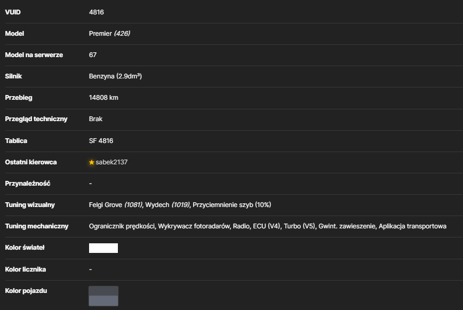This screenshot has height=310, width=463.
Task: Click the Model na serwerze value 67
Action: click(x=93, y=55)
